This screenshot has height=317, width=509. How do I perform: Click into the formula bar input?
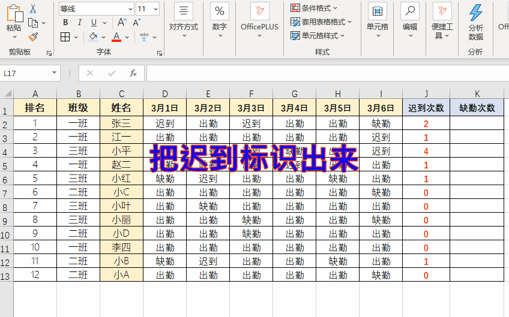coord(328,73)
